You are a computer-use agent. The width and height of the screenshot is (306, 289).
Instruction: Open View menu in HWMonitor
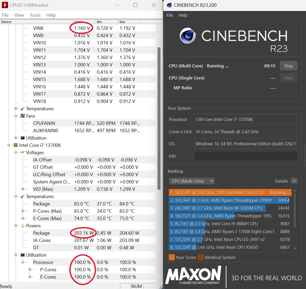tap(19, 15)
